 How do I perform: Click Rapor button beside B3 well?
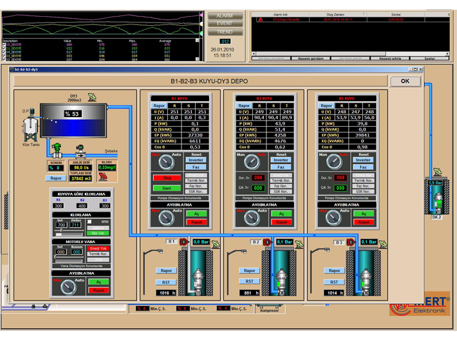point(334,271)
